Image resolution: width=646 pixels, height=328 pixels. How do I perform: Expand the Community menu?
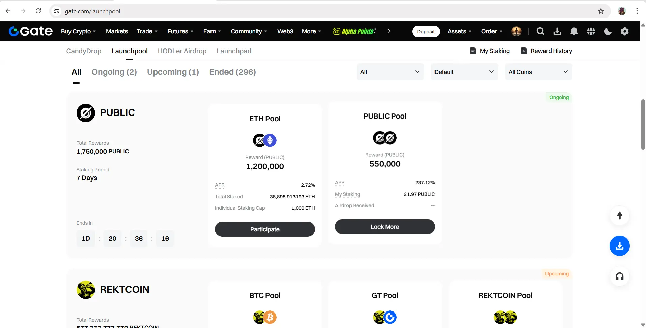click(x=249, y=31)
